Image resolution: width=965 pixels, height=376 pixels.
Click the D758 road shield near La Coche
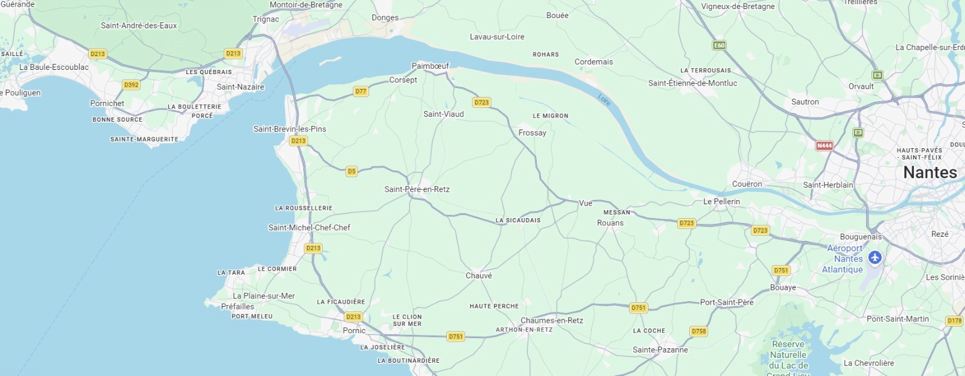point(699,331)
